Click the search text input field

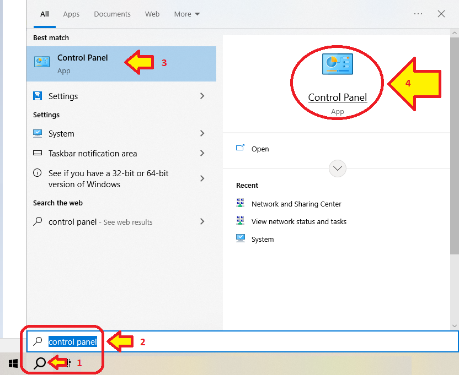(242, 341)
